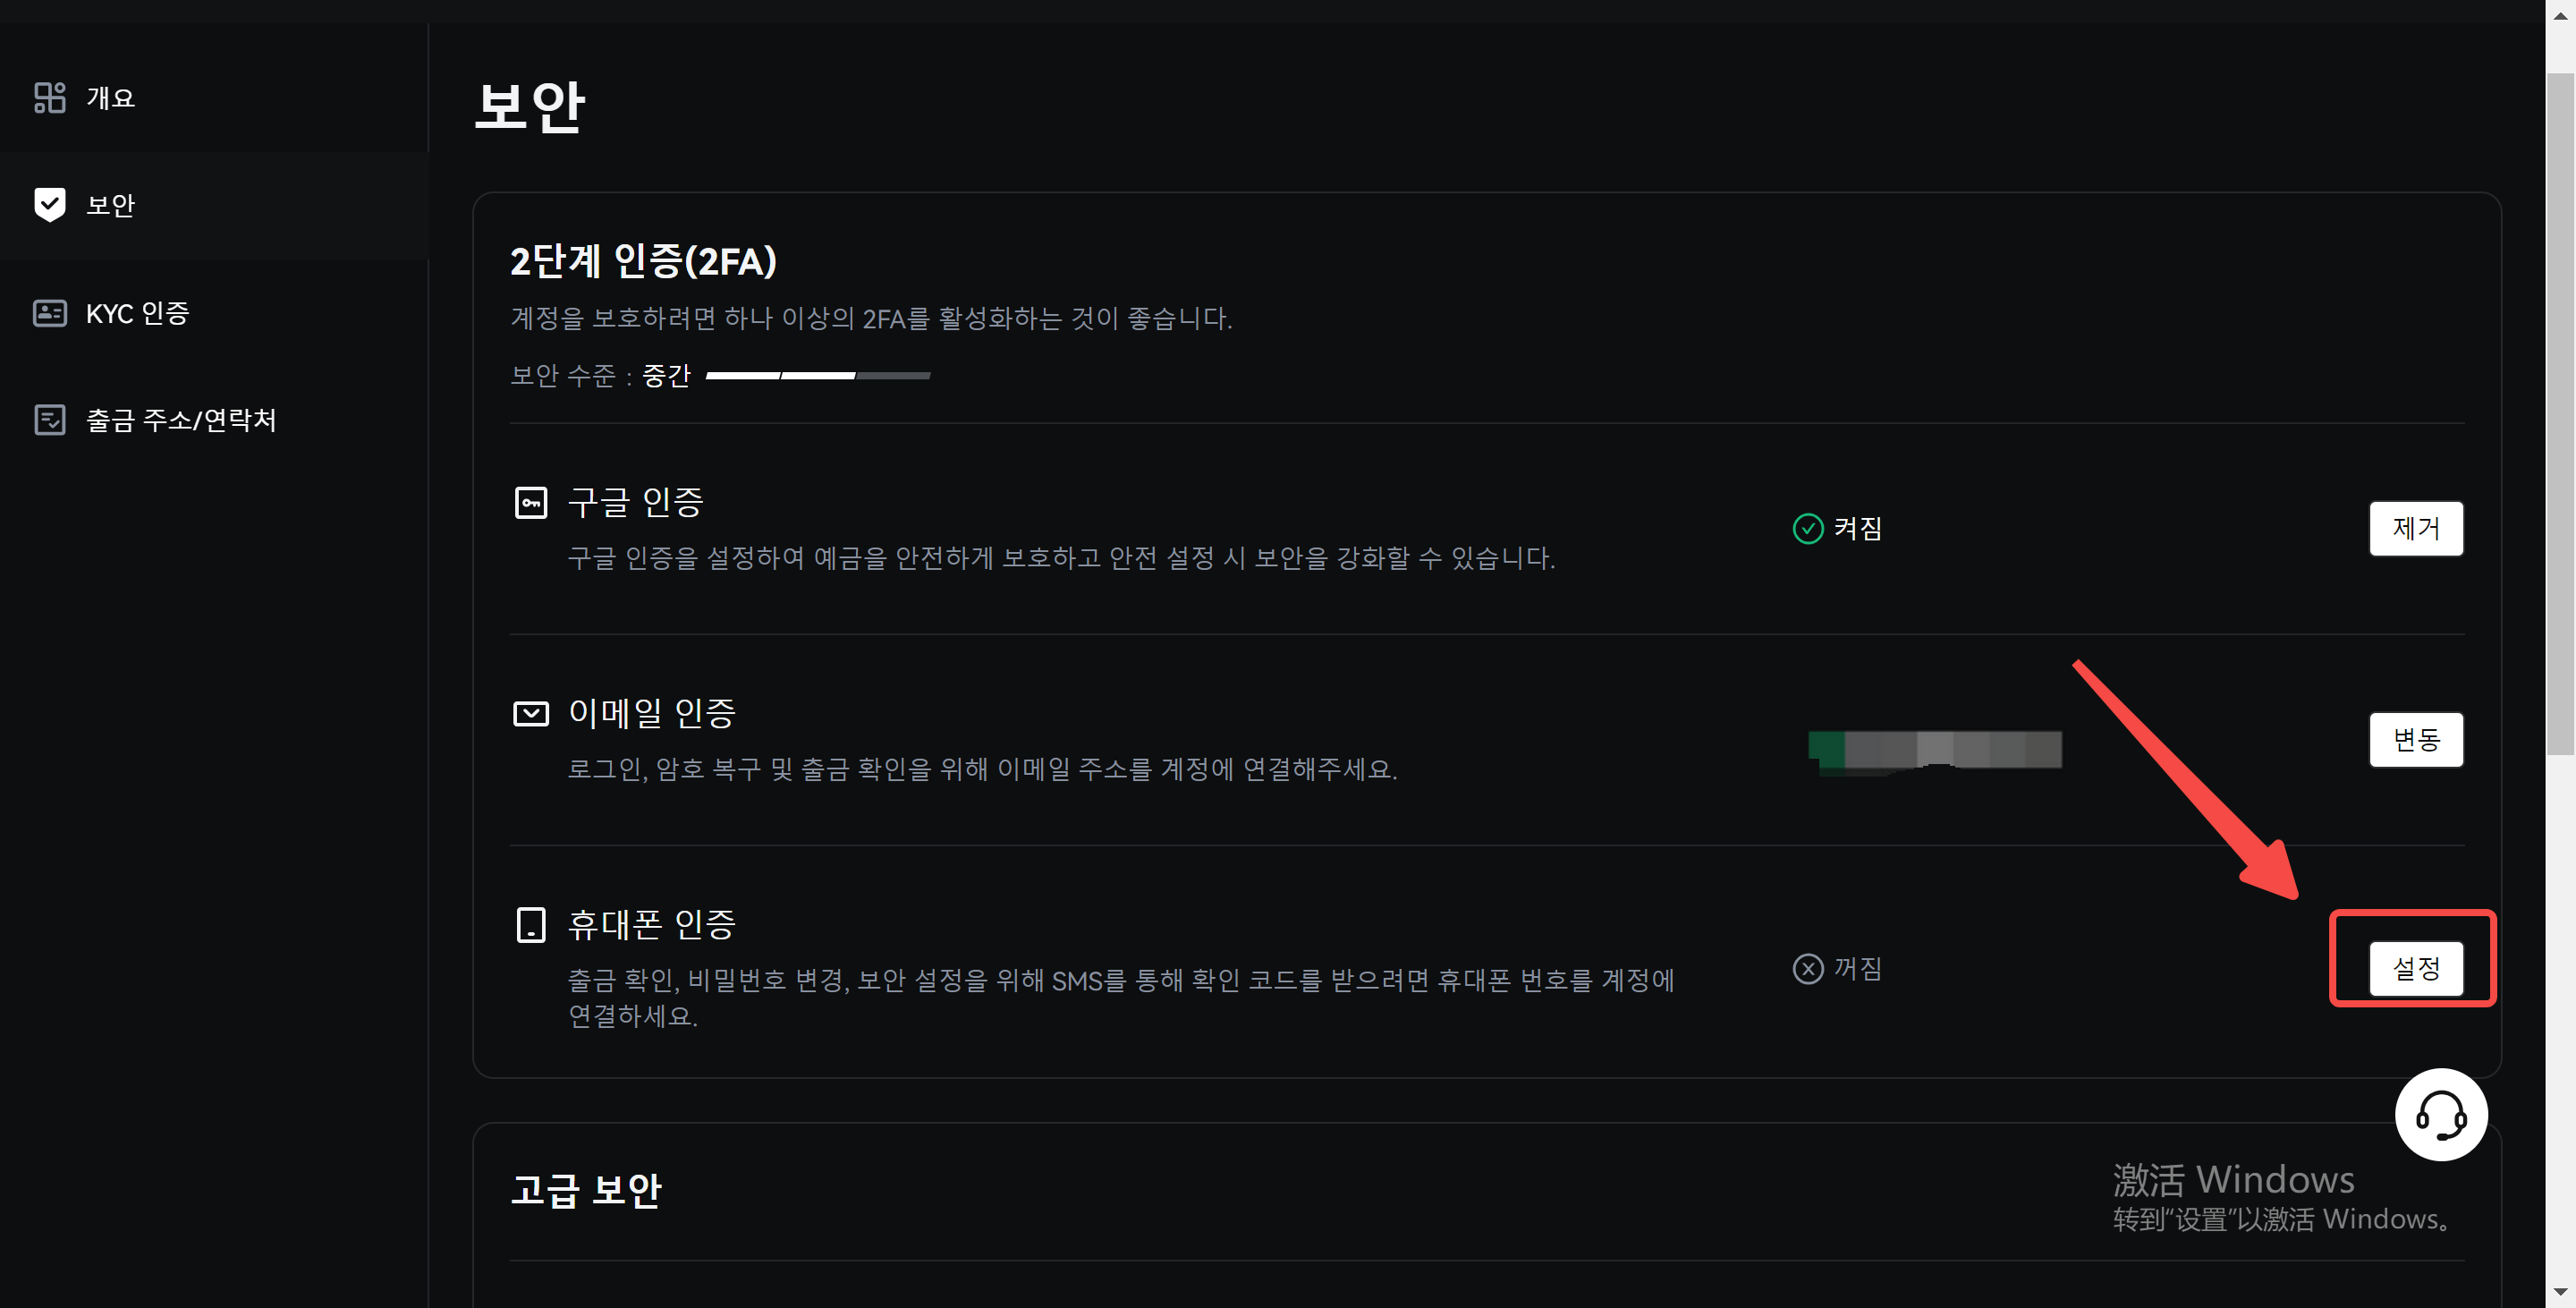
Task: Click the security level (보안 수준) progress bar
Action: pyautogui.click(x=817, y=376)
